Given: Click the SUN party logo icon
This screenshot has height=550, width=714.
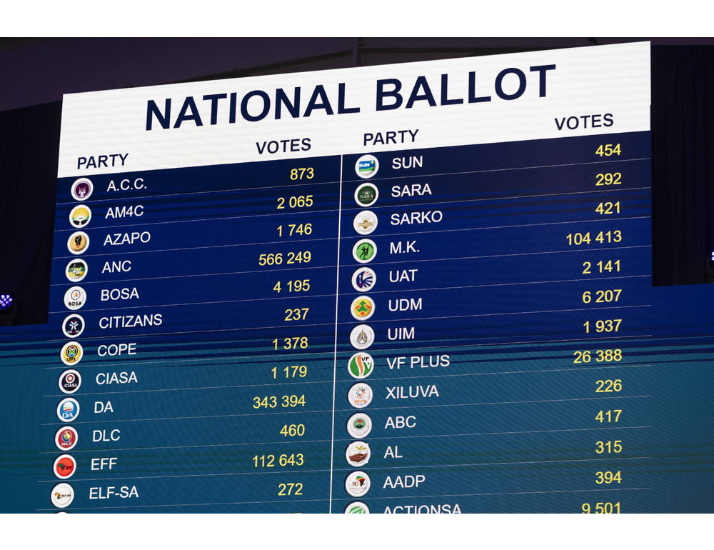Looking at the screenshot, I should [366, 166].
